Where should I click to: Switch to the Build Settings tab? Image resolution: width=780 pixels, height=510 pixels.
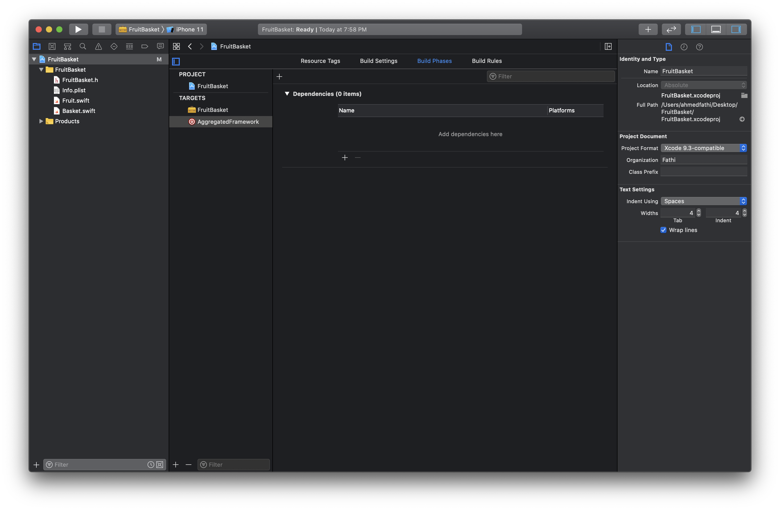pyautogui.click(x=379, y=61)
